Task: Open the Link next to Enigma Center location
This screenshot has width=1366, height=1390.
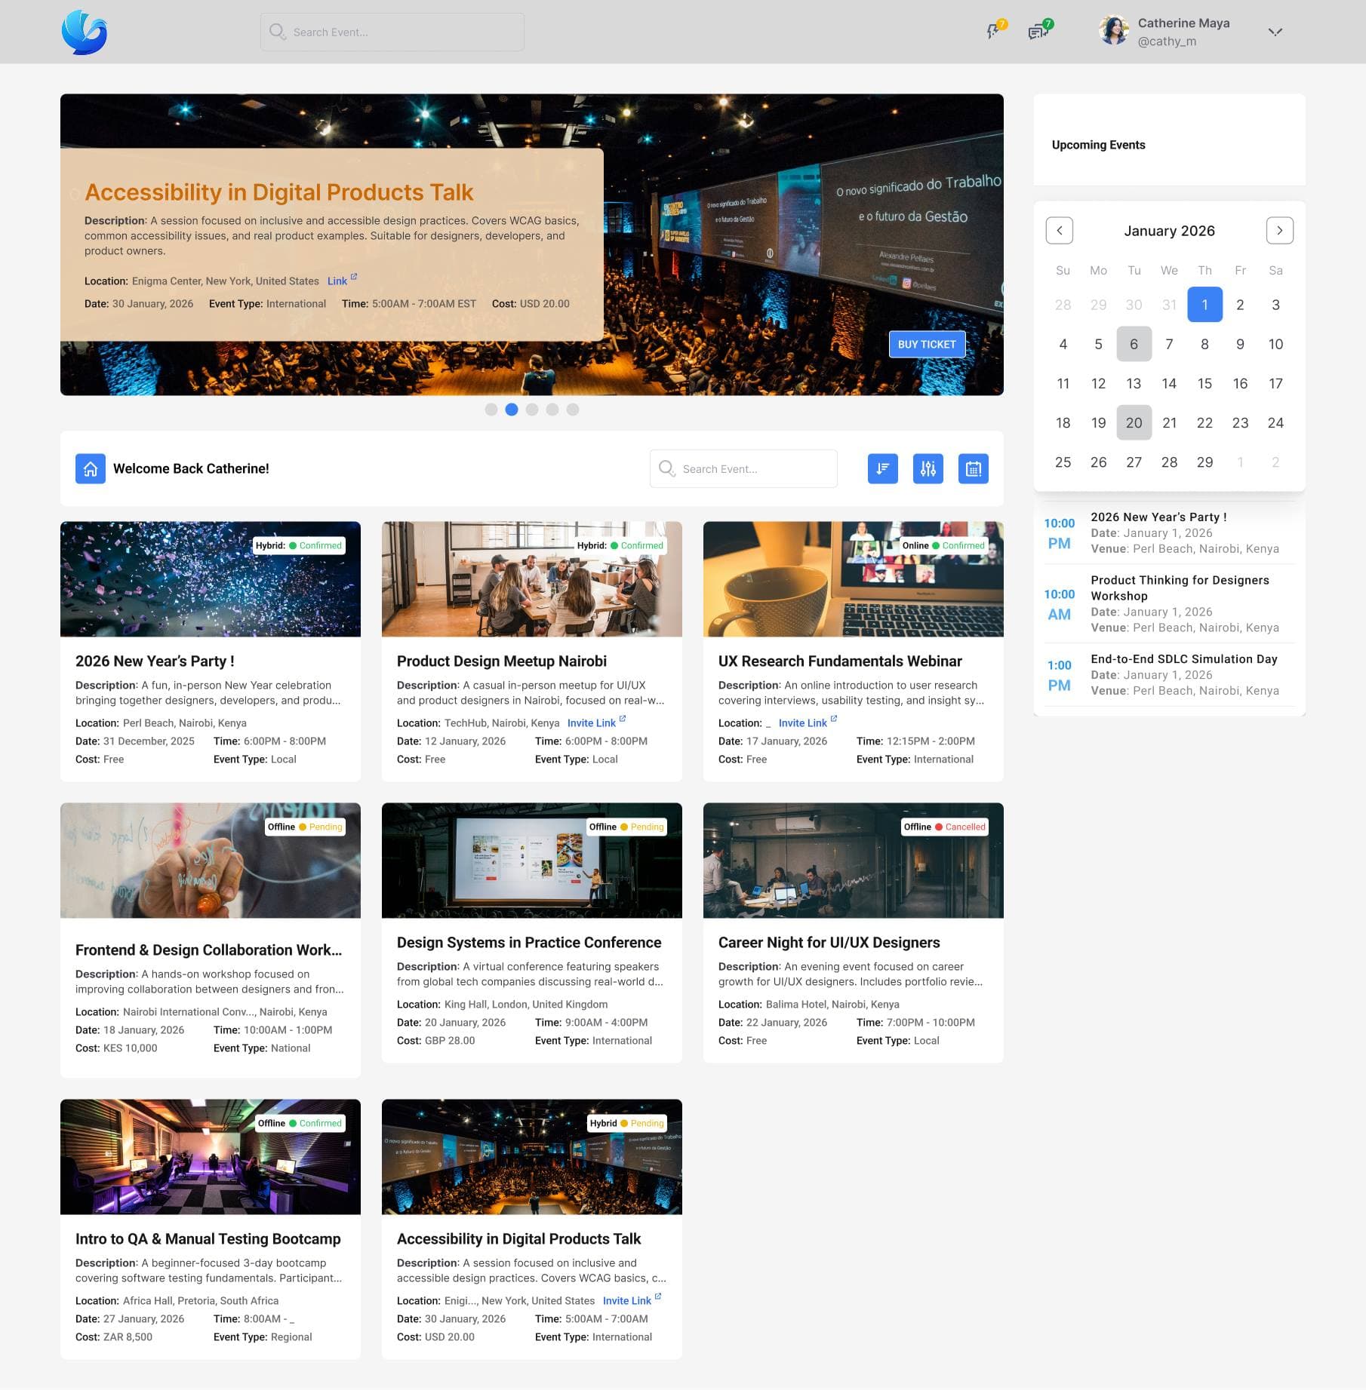Action: (x=342, y=281)
